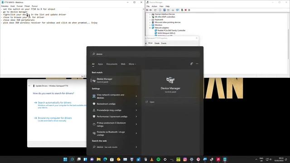Click the feedback icon in search panel
Screen dimensions: 290x163
(x=192, y=64)
